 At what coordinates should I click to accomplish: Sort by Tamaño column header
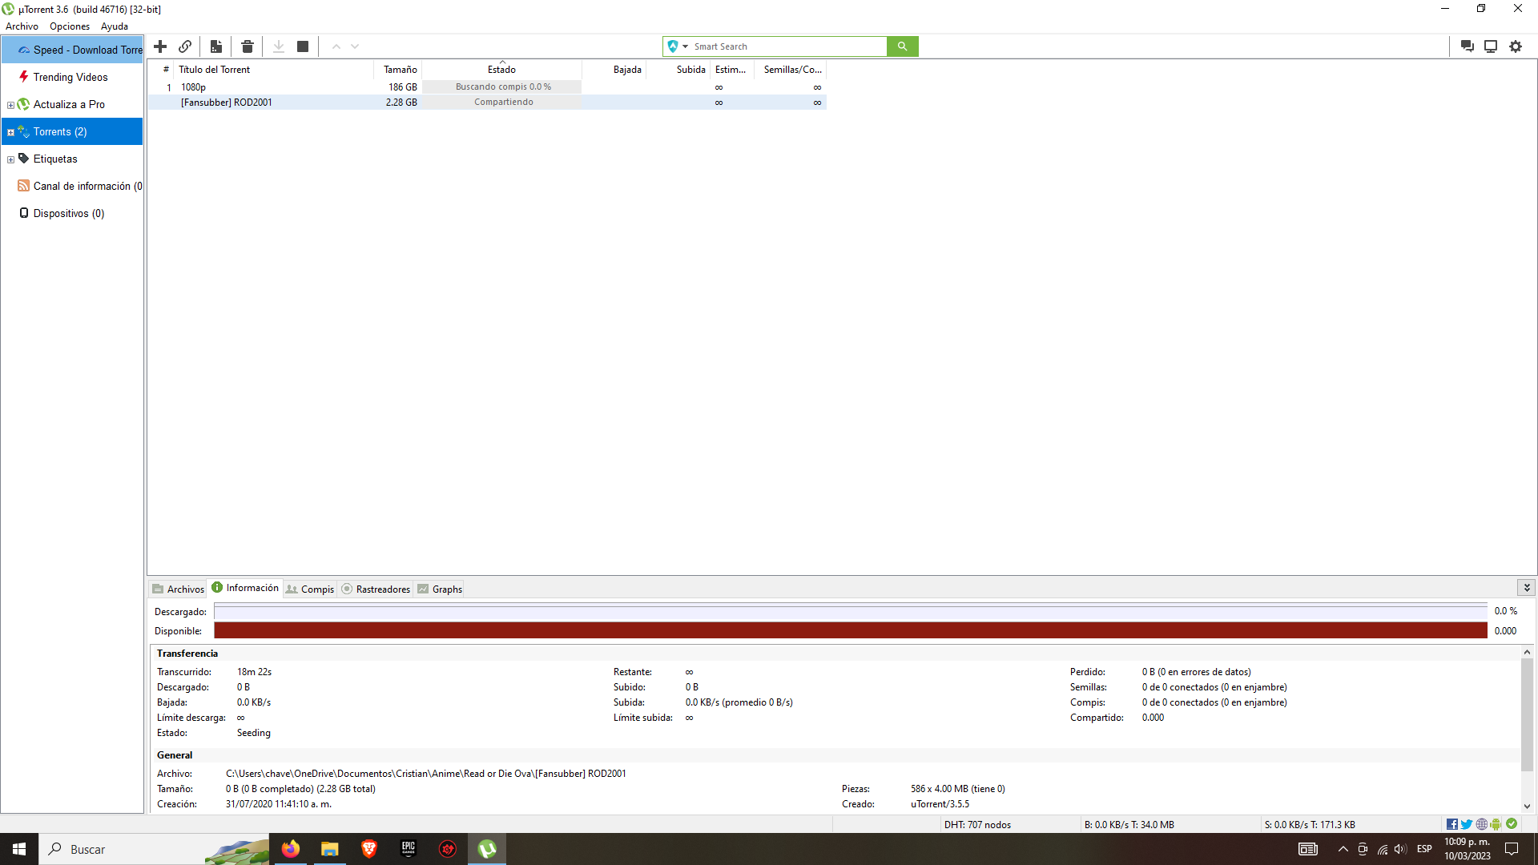coord(398,70)
